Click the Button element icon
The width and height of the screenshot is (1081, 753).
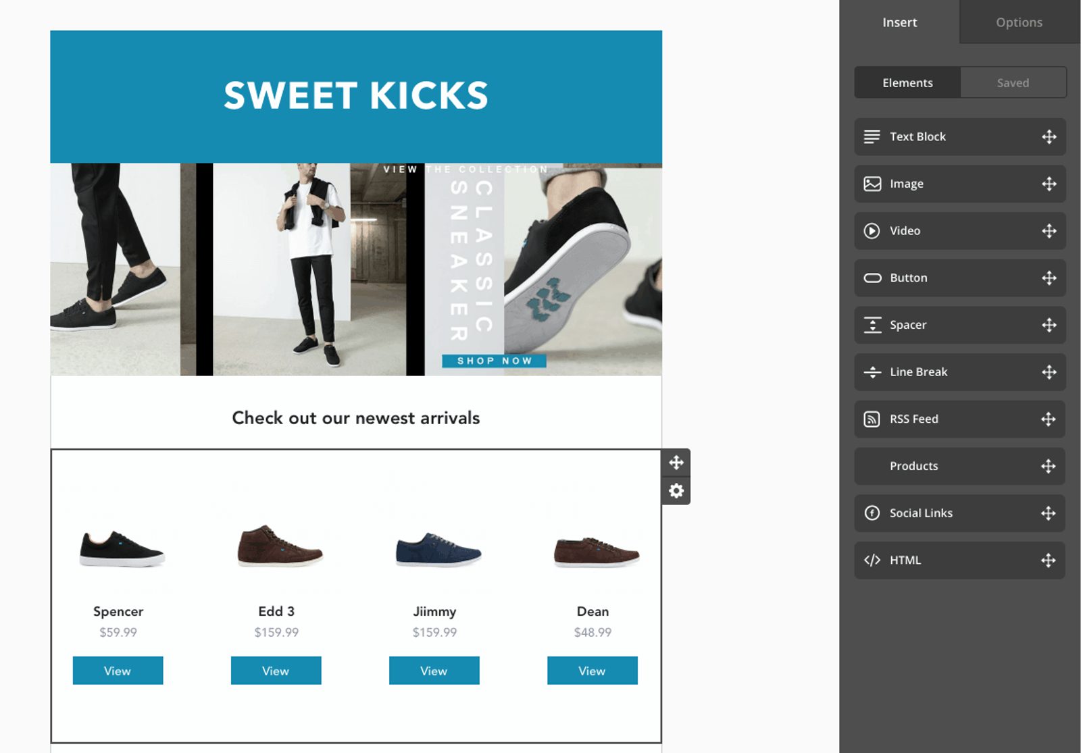872,278
